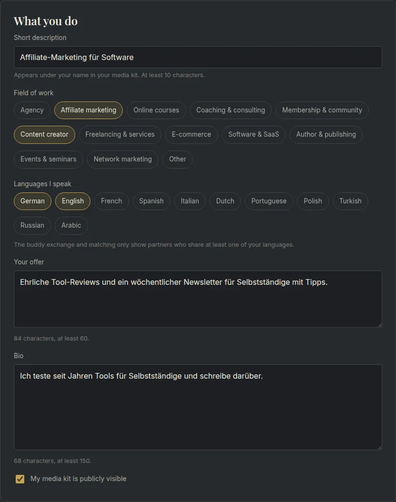This screenshot has width=396, height=502.
Task: Select the Software & SaaS chip
Action: [x=254, y=134]
